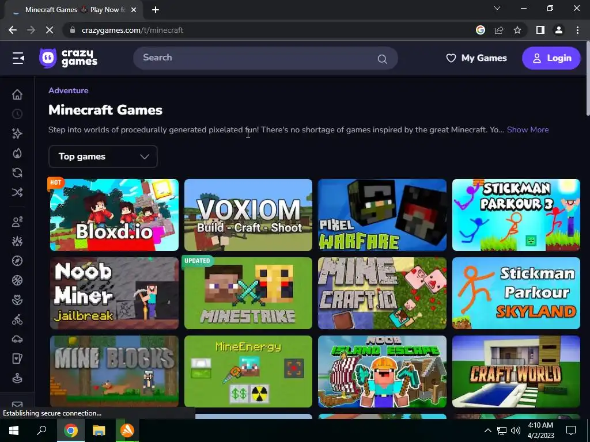Open the Pixel Warfare game thumbnail
This screenshot has width=590, height=442.
pos(383,215)
